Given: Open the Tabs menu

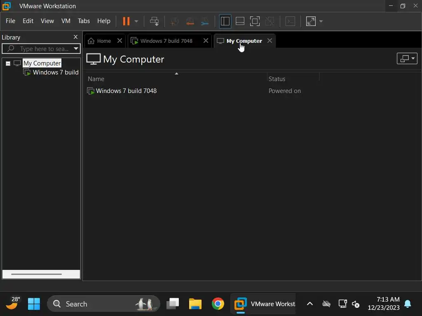Looking at the screenshot, I should (84, 21).
